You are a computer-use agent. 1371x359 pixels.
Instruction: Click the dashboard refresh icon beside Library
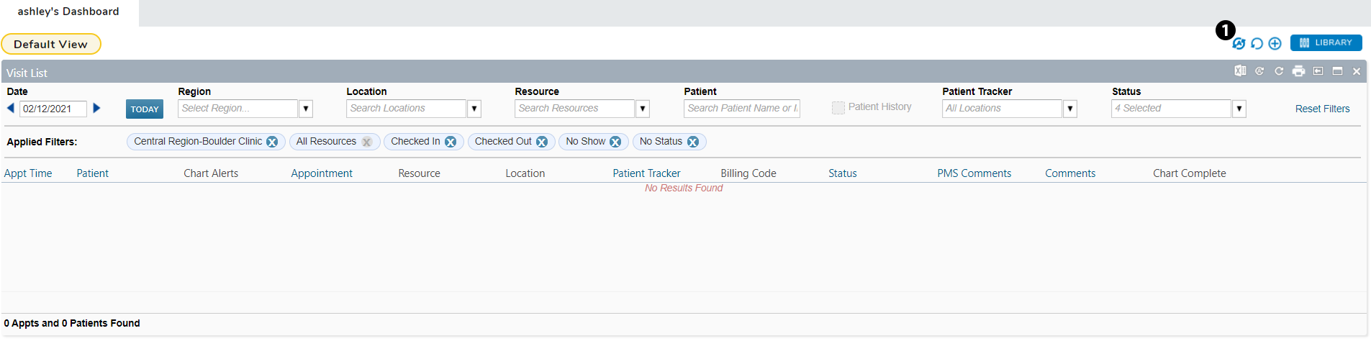click(x=1257, y=44)
